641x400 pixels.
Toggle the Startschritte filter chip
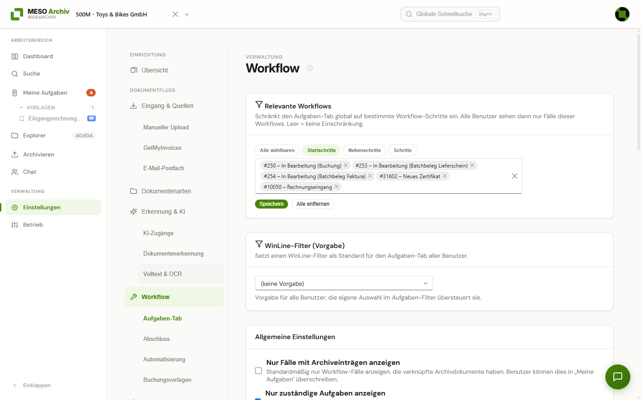click(x=321, y=150)
